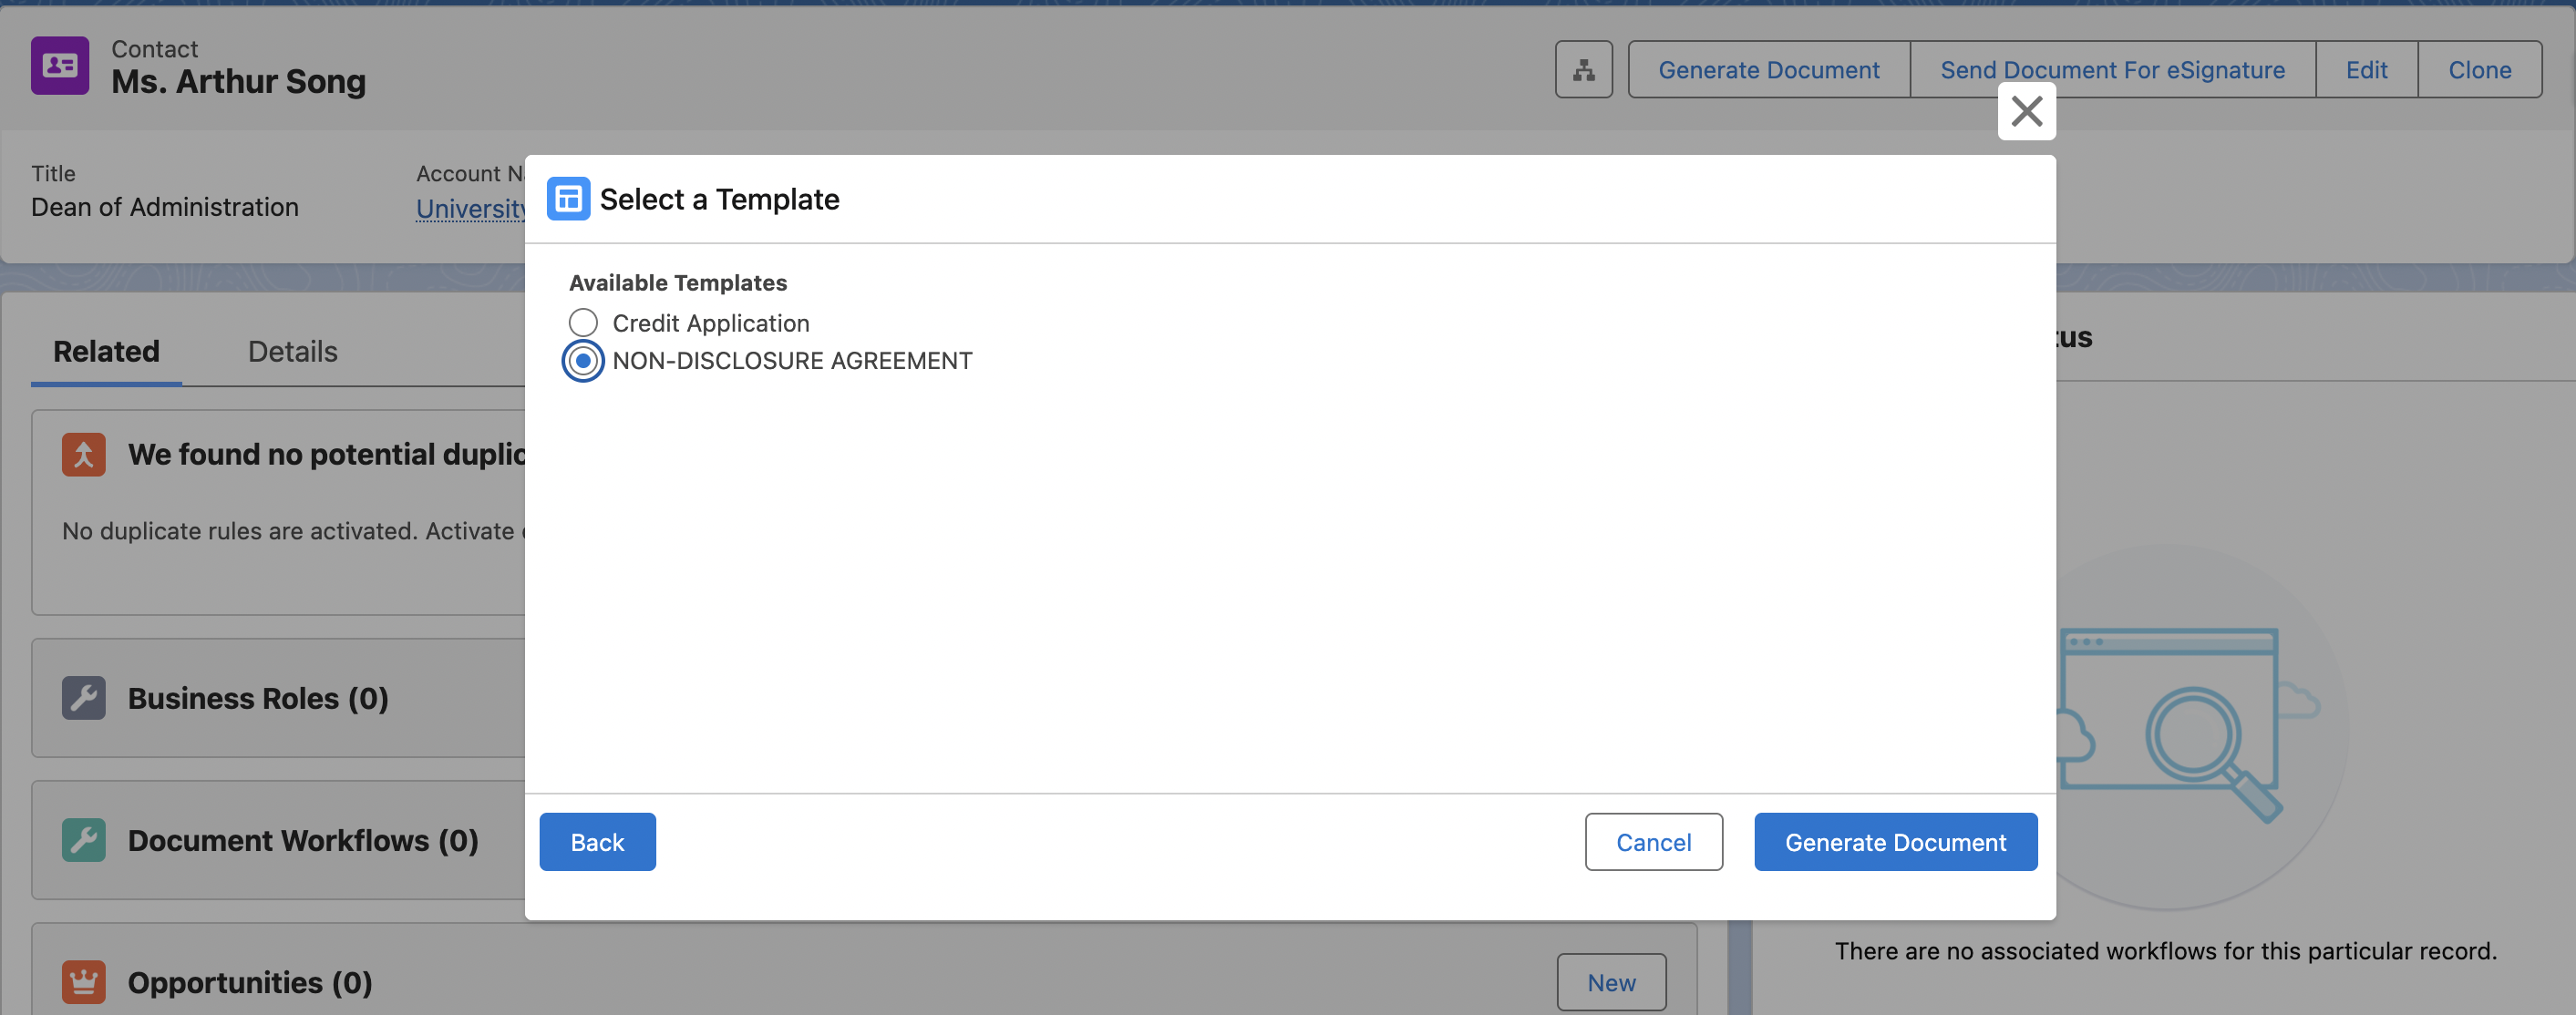Switch to the Details tab
This screenshot has width=2576, height=1015.
point(292,351)
